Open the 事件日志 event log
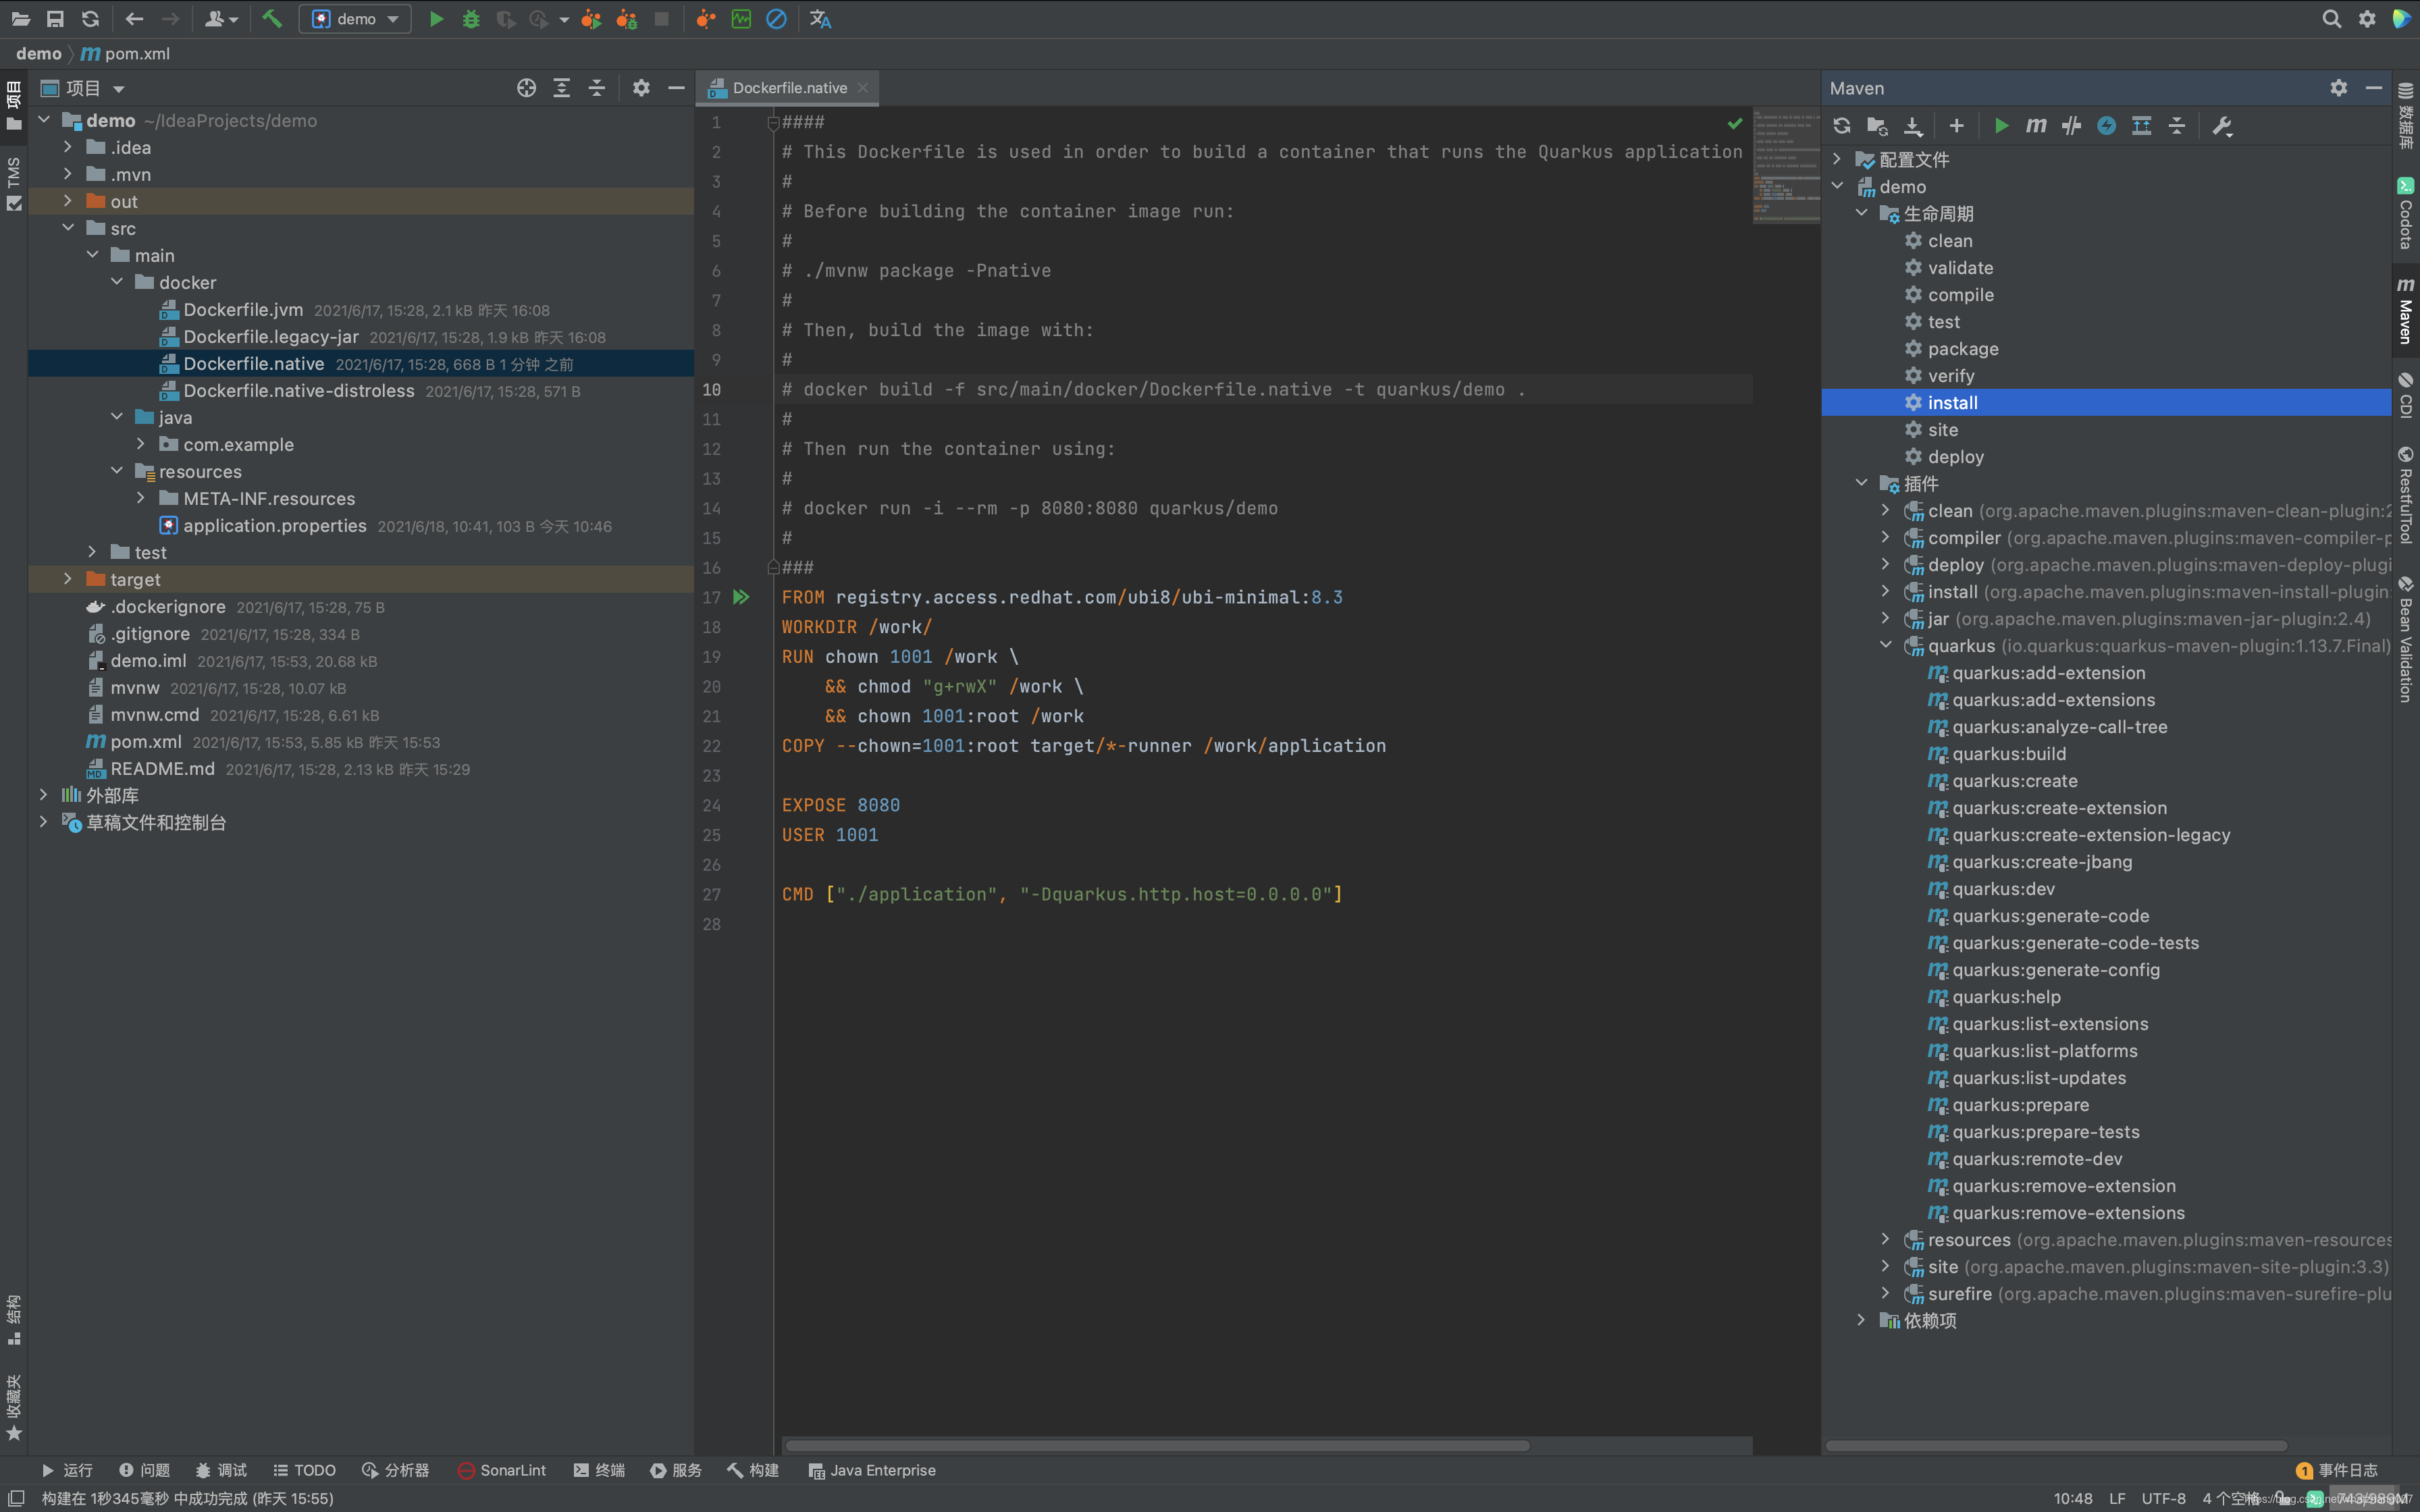 (x=2337, y=1470)
